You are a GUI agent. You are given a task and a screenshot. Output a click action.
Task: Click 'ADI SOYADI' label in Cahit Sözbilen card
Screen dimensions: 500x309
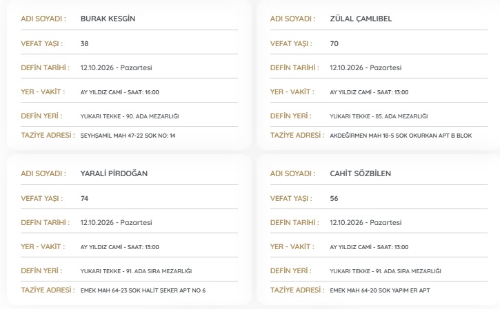(x=292, y=173)
